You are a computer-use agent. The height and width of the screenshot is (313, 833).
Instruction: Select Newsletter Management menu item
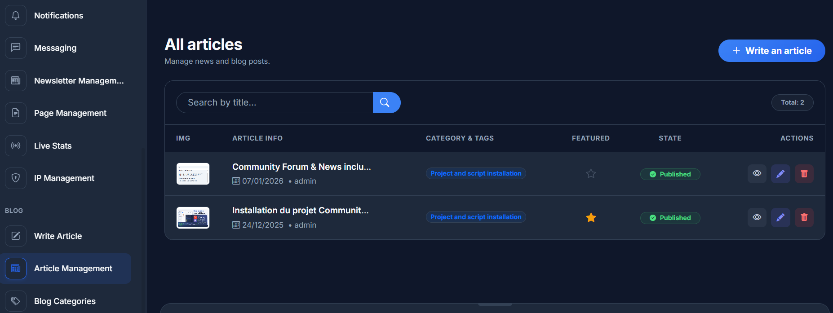79,81
